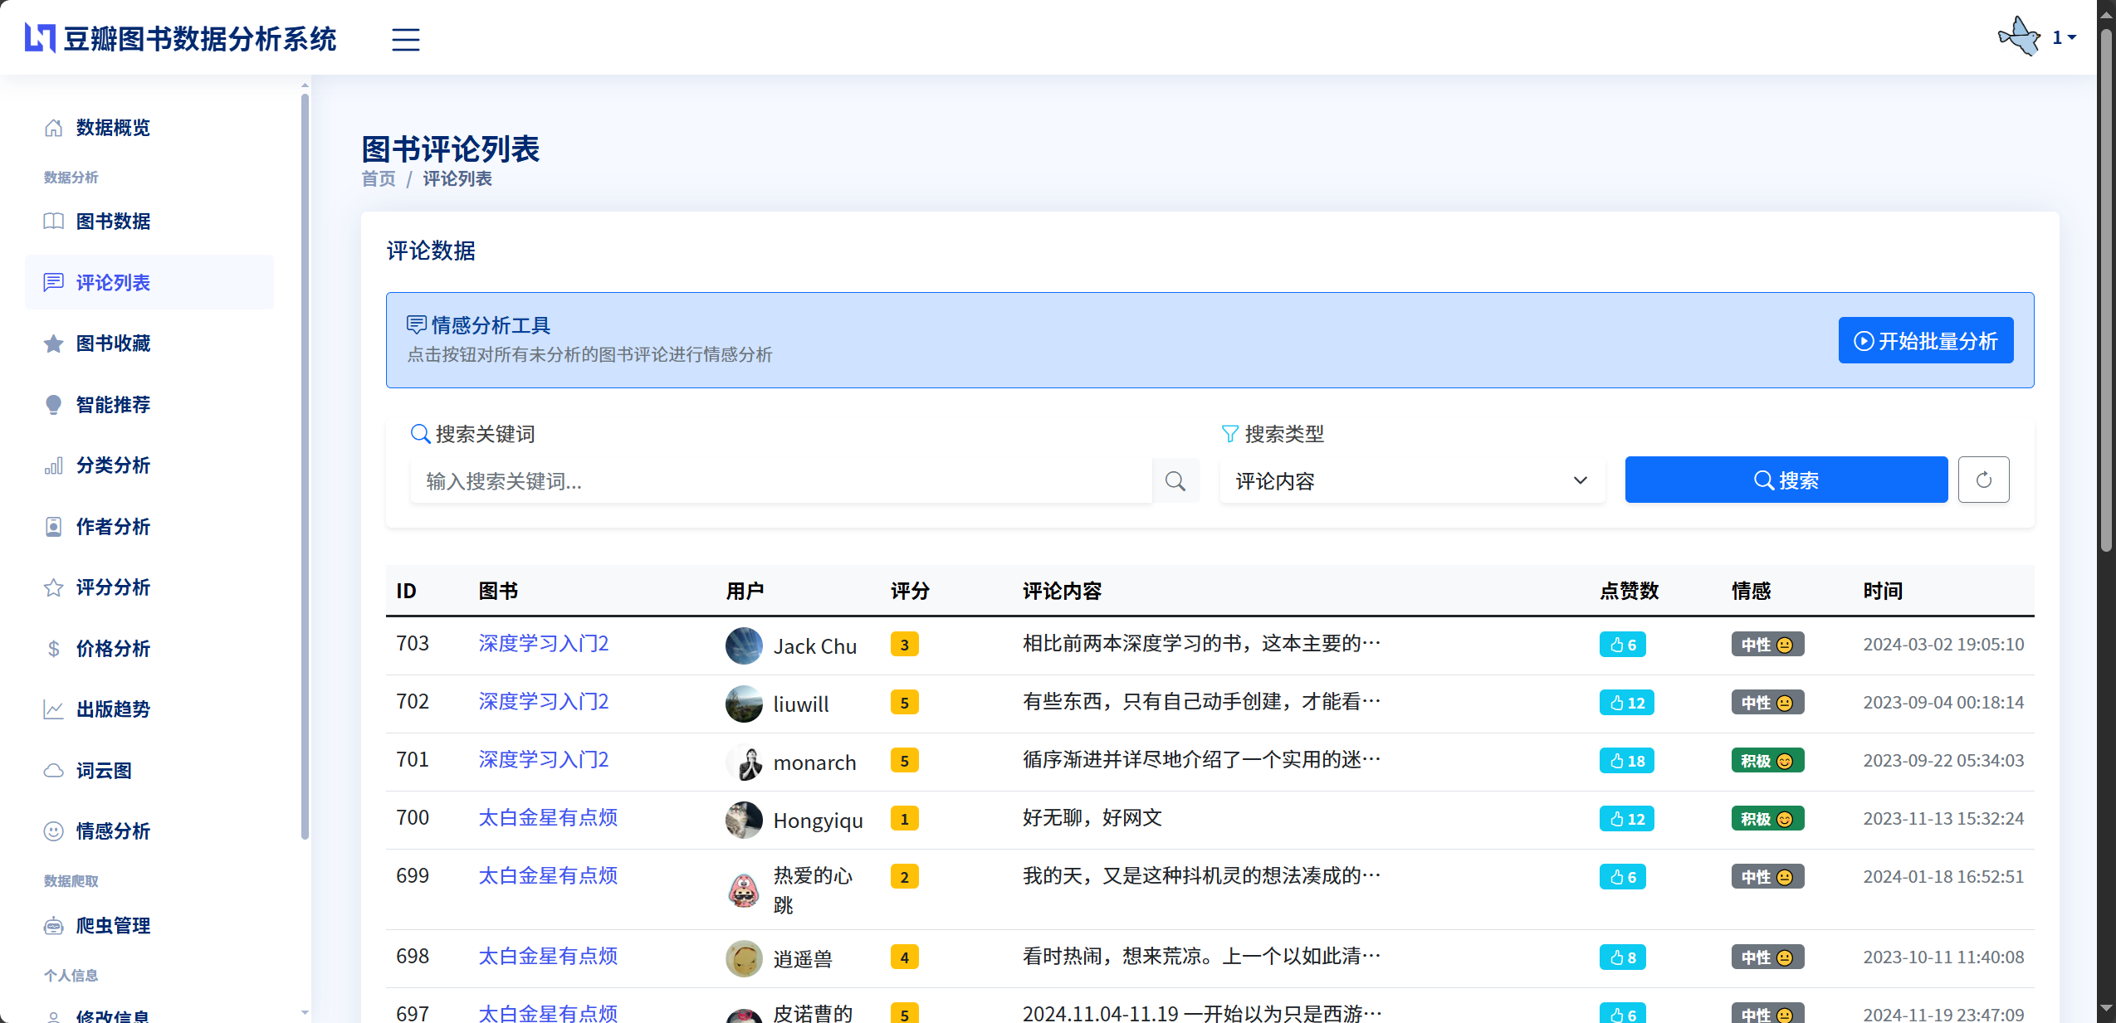The width and height of the screenshot is (2116, 1023).
Task: Open 图书数据 in the sidebar
Action: (x=113, y=222)
